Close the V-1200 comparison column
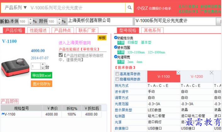Screen dimensions: 224x132 [211, 73]
